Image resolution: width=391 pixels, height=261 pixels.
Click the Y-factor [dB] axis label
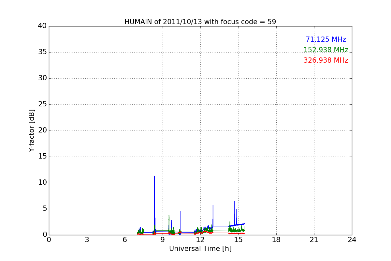click(x=32, y=130)
